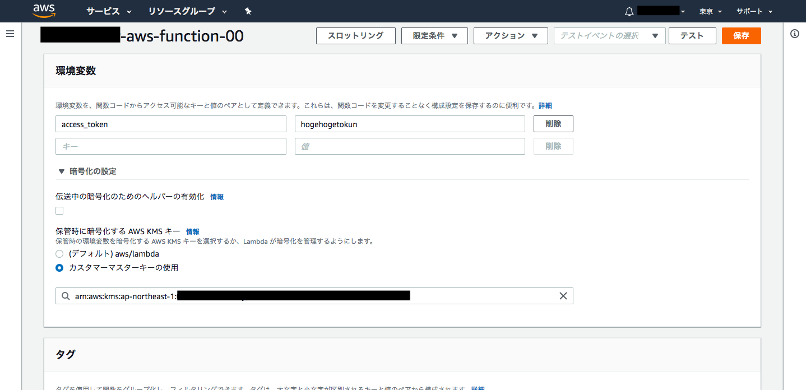The width and height of the screenshot is (806, 390).
Task: Open the 東京 region menu
Action: [x=711, y=11]
